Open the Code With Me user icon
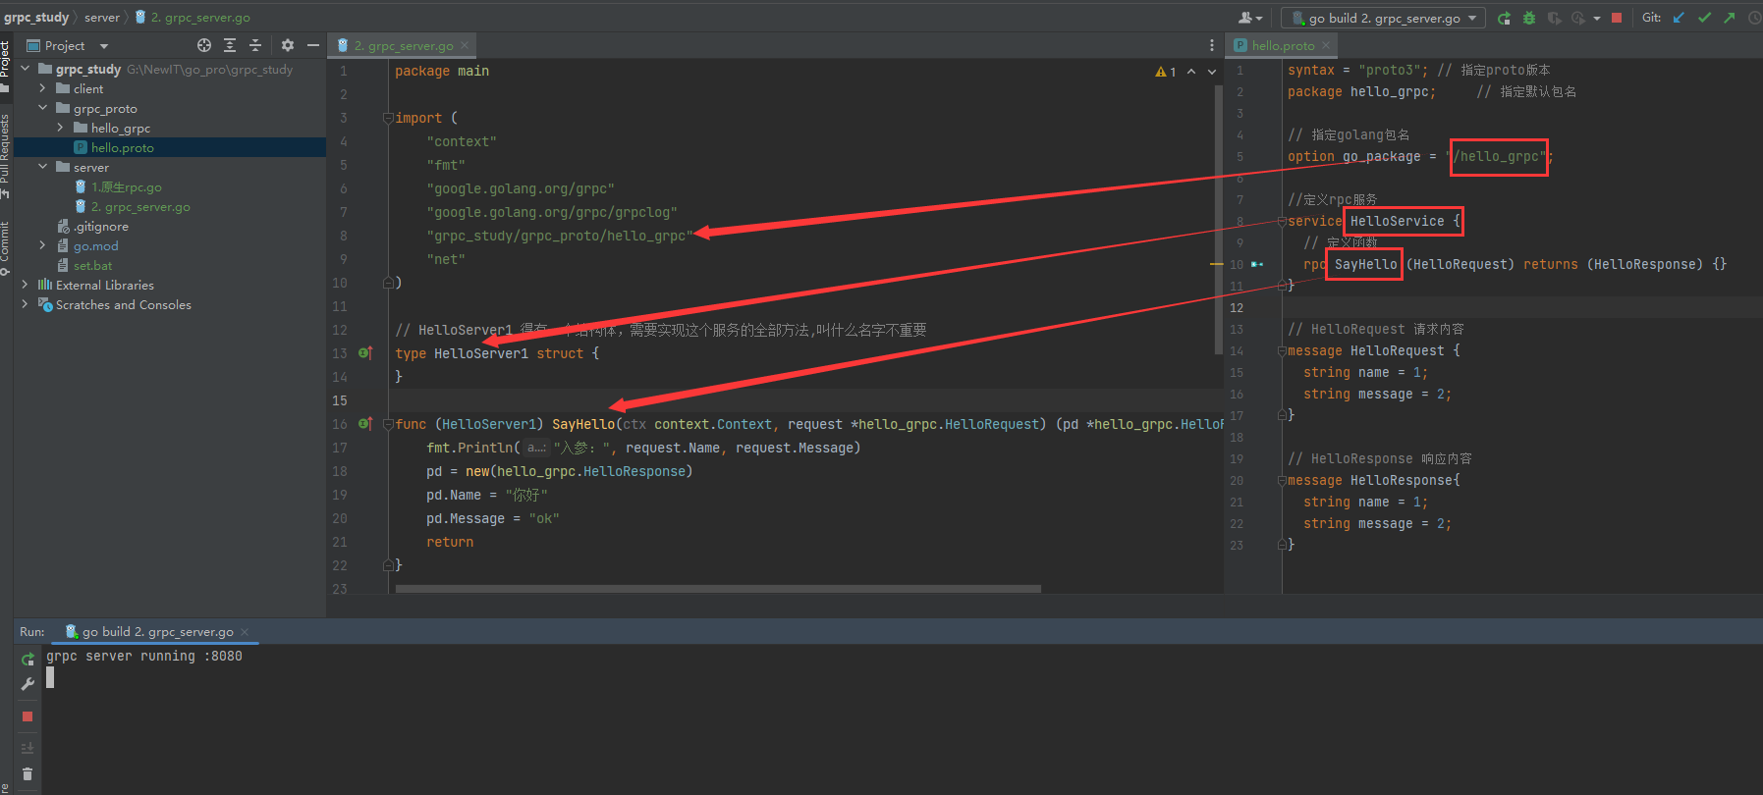Viewport: 1763px width, 795px height. (x=1249, y=18)
